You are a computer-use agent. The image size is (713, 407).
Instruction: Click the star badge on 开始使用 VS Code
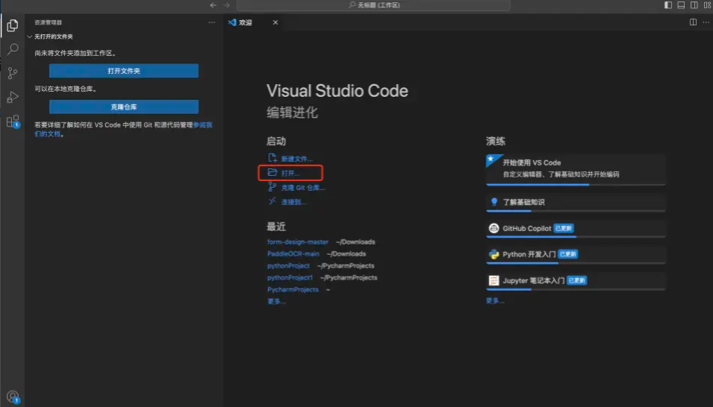tap(491, 160)
